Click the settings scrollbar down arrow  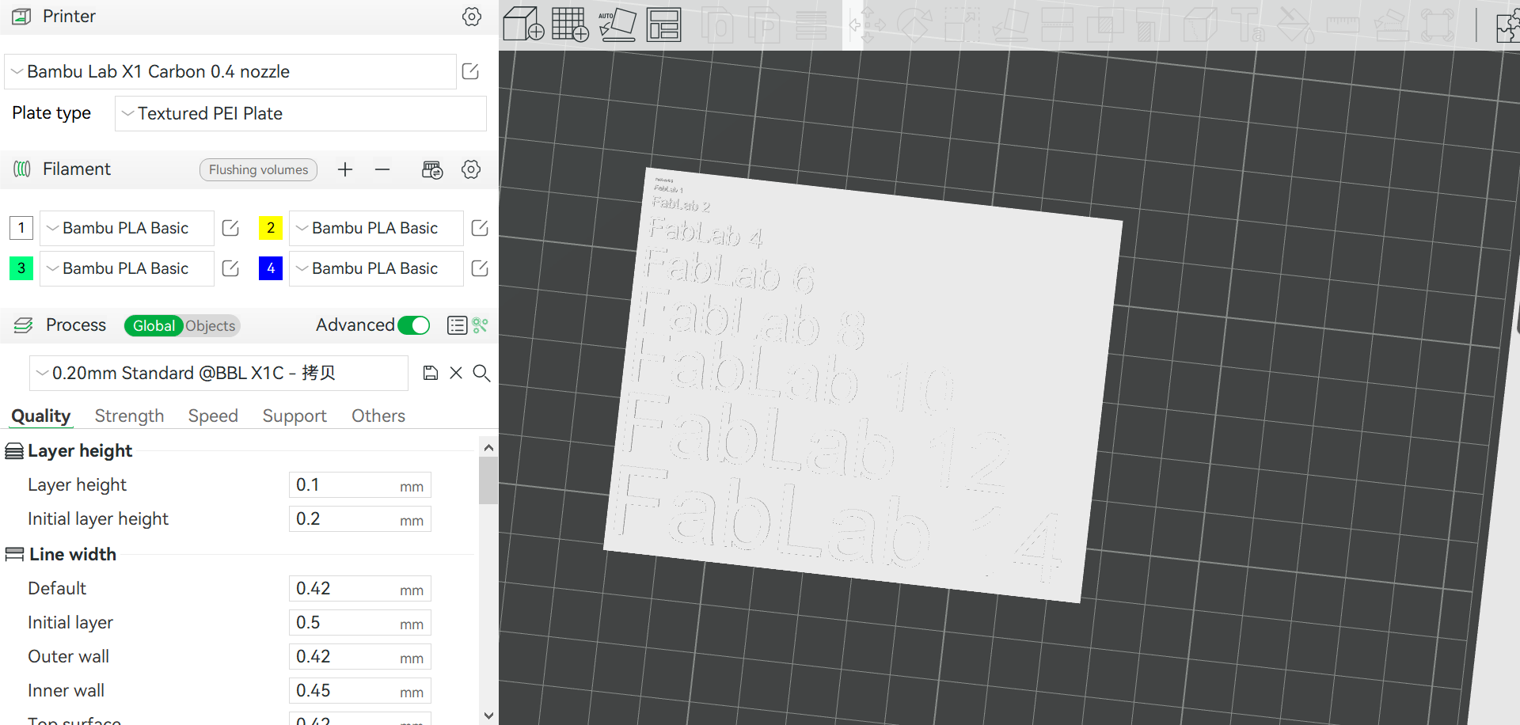pyautogui.click(x=488, y=716)
